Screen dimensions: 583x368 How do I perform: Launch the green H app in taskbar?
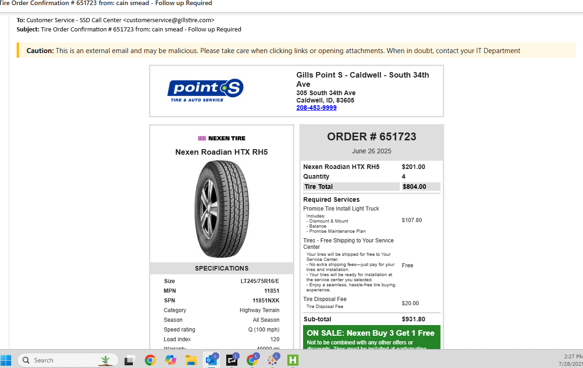[x=293, y=360]
